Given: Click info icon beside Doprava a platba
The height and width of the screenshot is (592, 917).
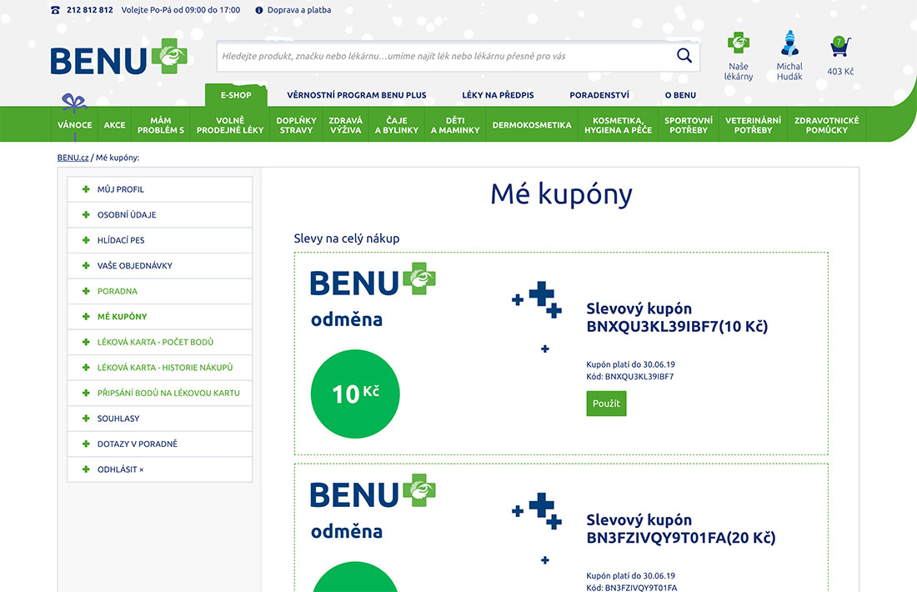Looking at the screenshot, I should tap(259, 10).
